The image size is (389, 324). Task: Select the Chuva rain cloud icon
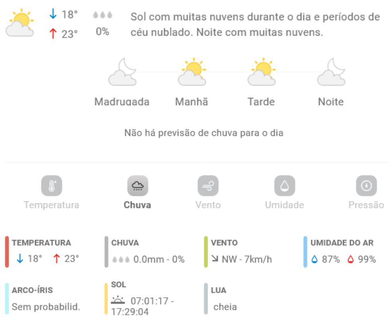click(x=138, y=186)
